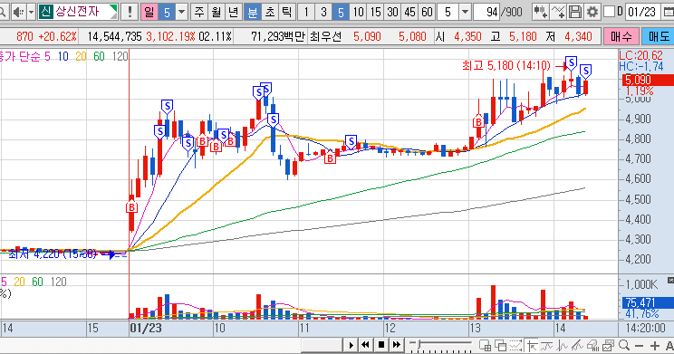Click the line chart add icon beside the save icon
The height and width of the screenshot is (354, 674).
pyautogui.click(x=557, y=12)
